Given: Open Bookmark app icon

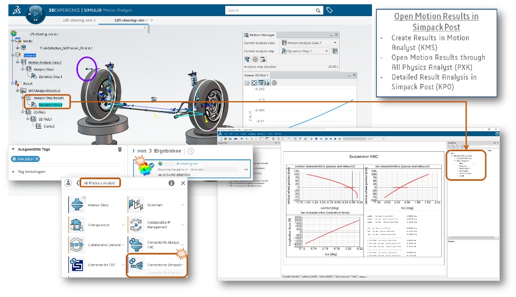Looking at the screenshot, I should point(136,204).
